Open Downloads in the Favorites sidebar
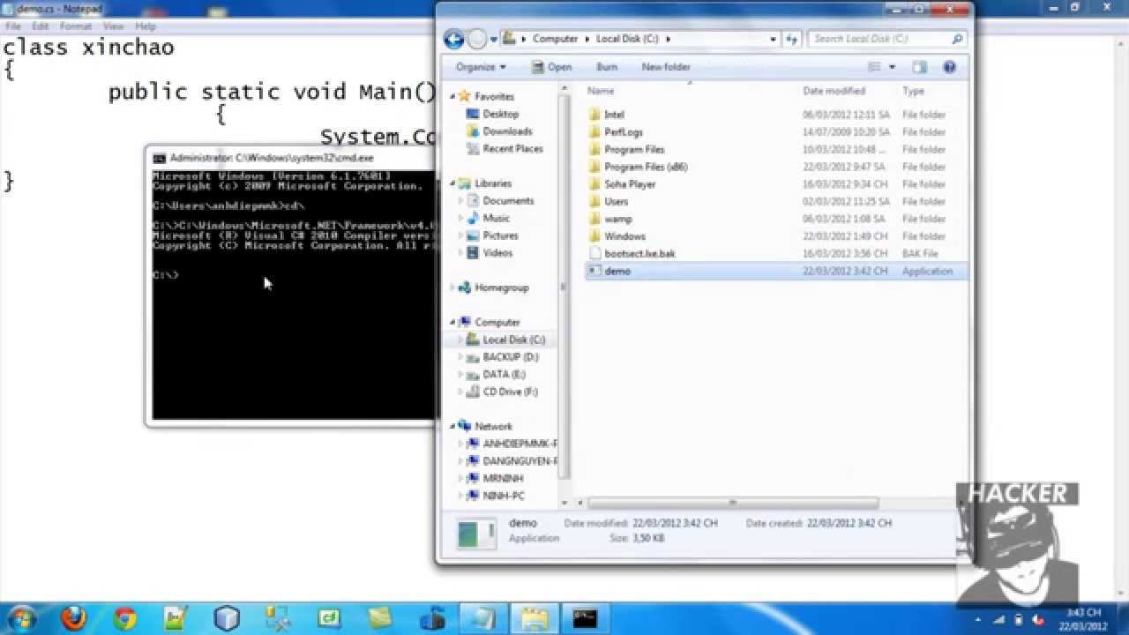 pos(507,131)
